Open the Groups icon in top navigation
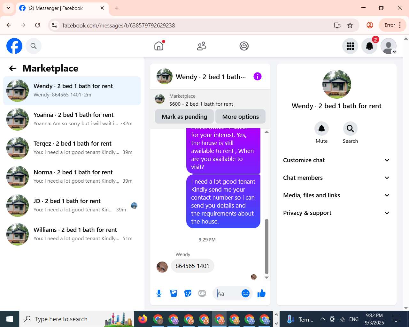The height and width of the screenshot is (327, 409). [244, 46]
